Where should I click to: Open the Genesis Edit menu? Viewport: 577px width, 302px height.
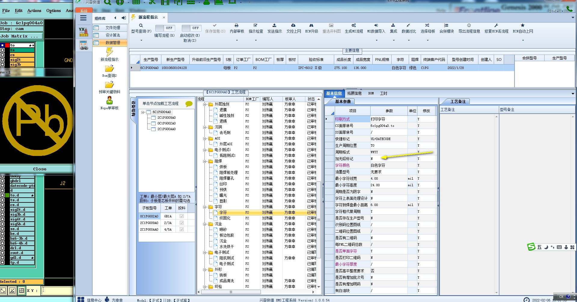click(19, 10)
